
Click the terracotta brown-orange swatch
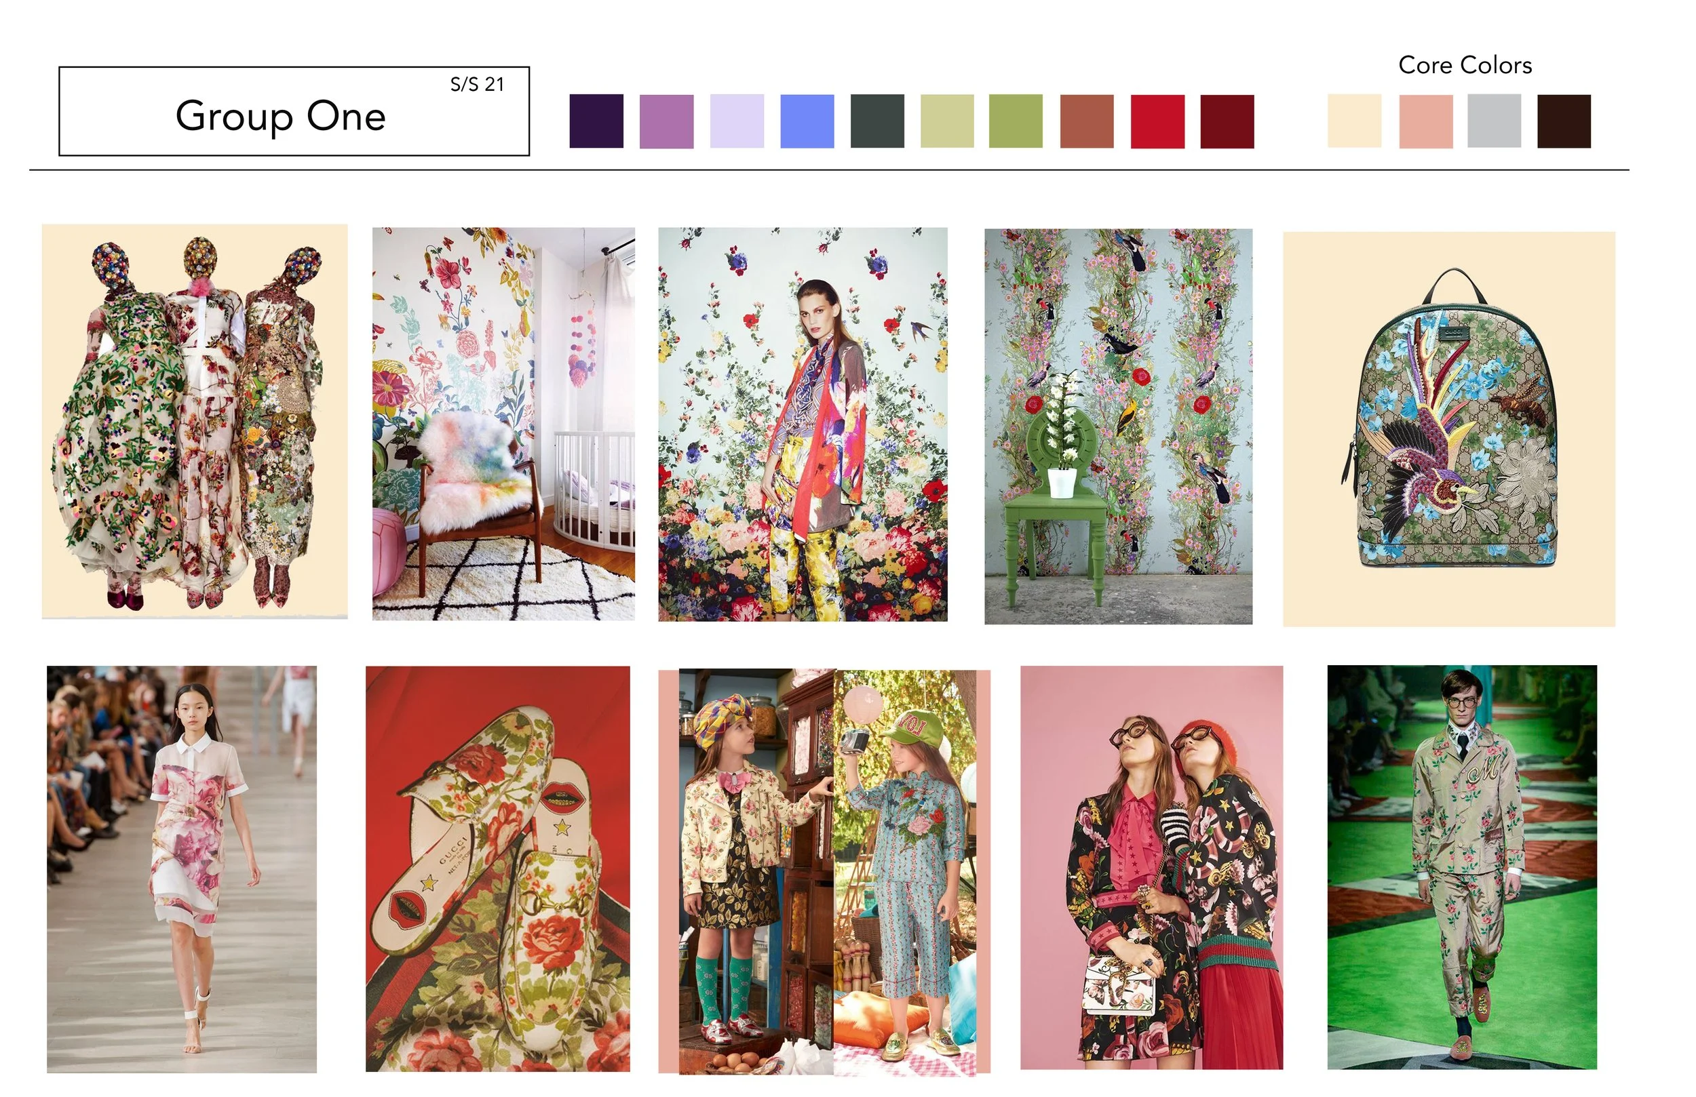pyautogui.click(x=1086, y=121)
